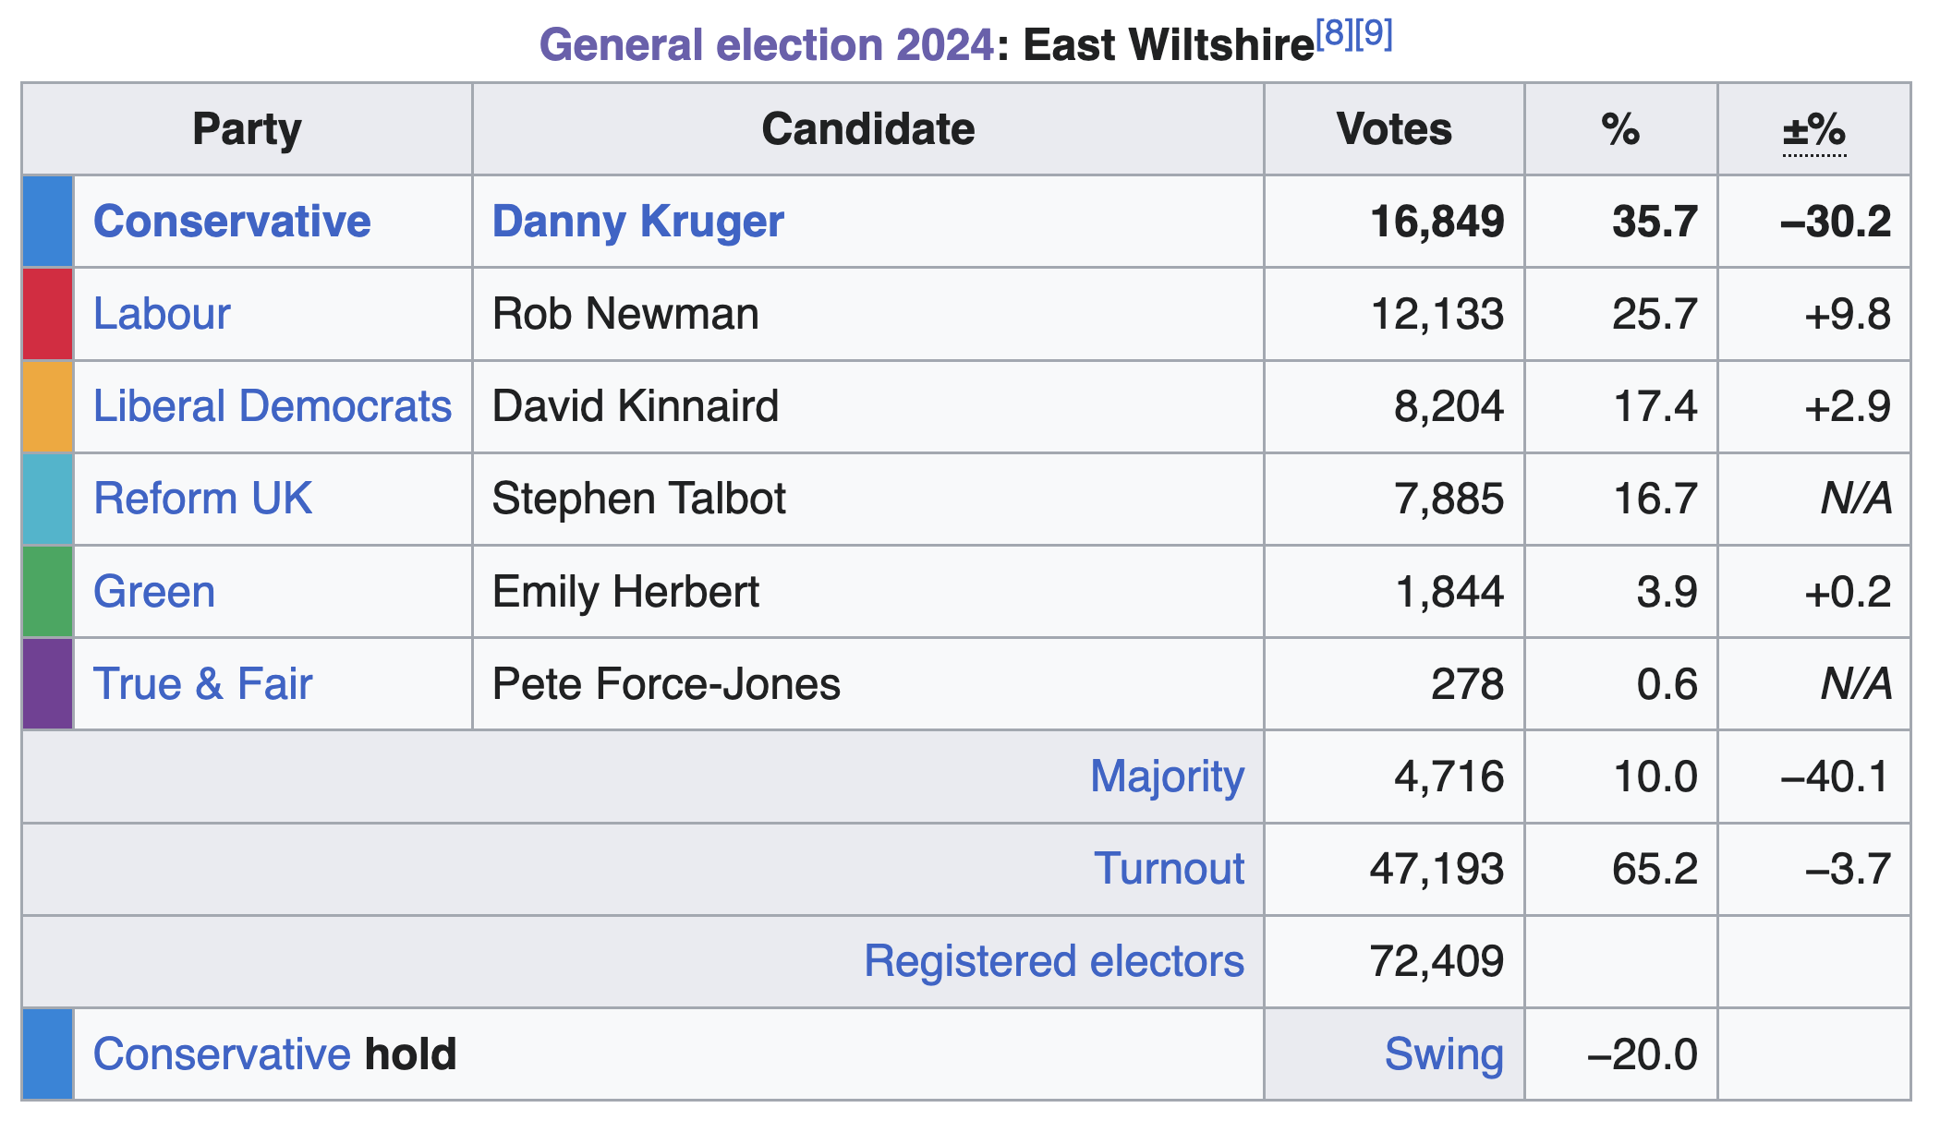Viewport: 1940px width, 1132px height.
Task: Open the Registered electors link
Action: pyautogui.click(x=1054, y=961)
